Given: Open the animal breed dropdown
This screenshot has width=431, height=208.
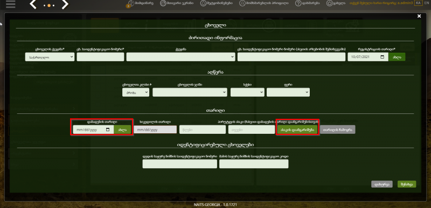Looking at the screenshot, I should [x=190, y=92].
